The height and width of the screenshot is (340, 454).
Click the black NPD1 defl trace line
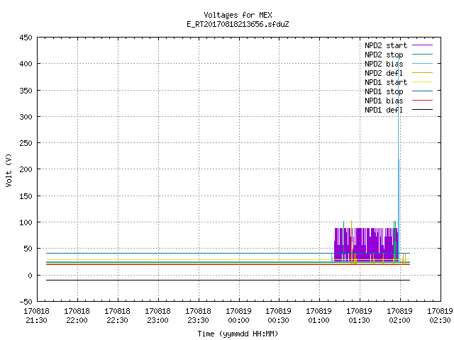228,280
